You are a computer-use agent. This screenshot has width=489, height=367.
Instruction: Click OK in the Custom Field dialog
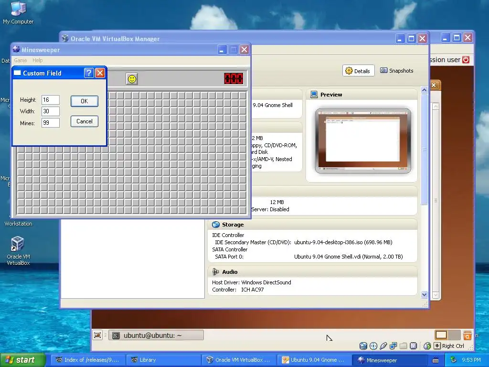(84, 101)
